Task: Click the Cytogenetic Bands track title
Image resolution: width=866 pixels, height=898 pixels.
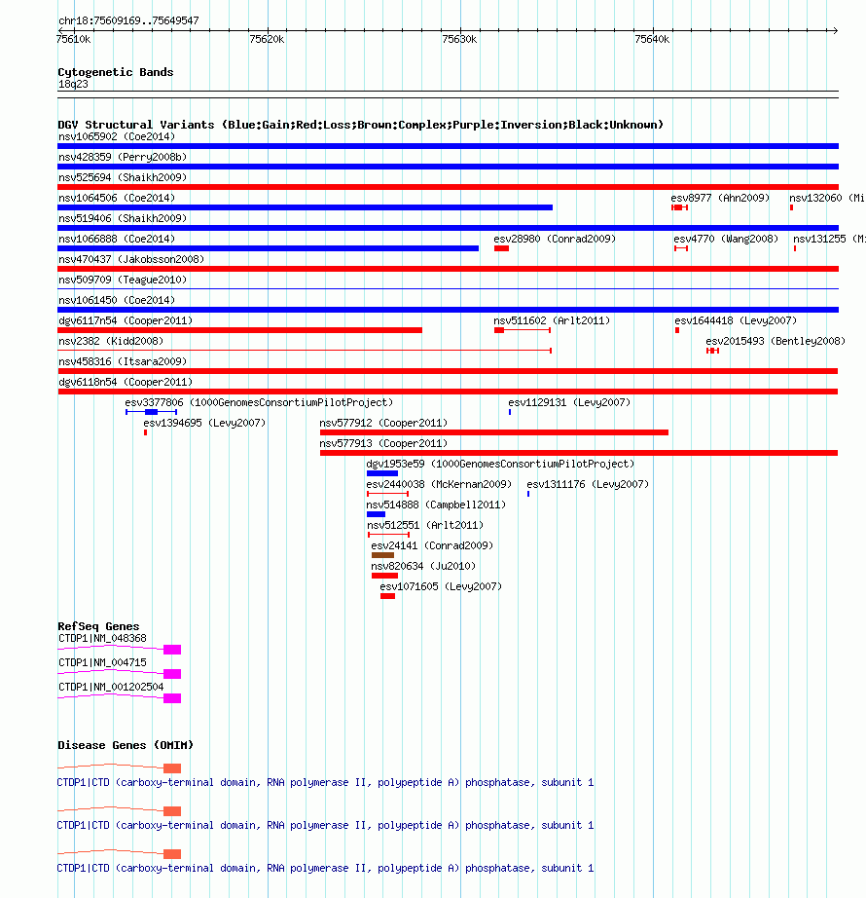Action: pos(116,72)
